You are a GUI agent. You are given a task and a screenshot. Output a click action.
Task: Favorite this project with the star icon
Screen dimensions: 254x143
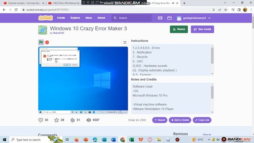coord(56,120)
